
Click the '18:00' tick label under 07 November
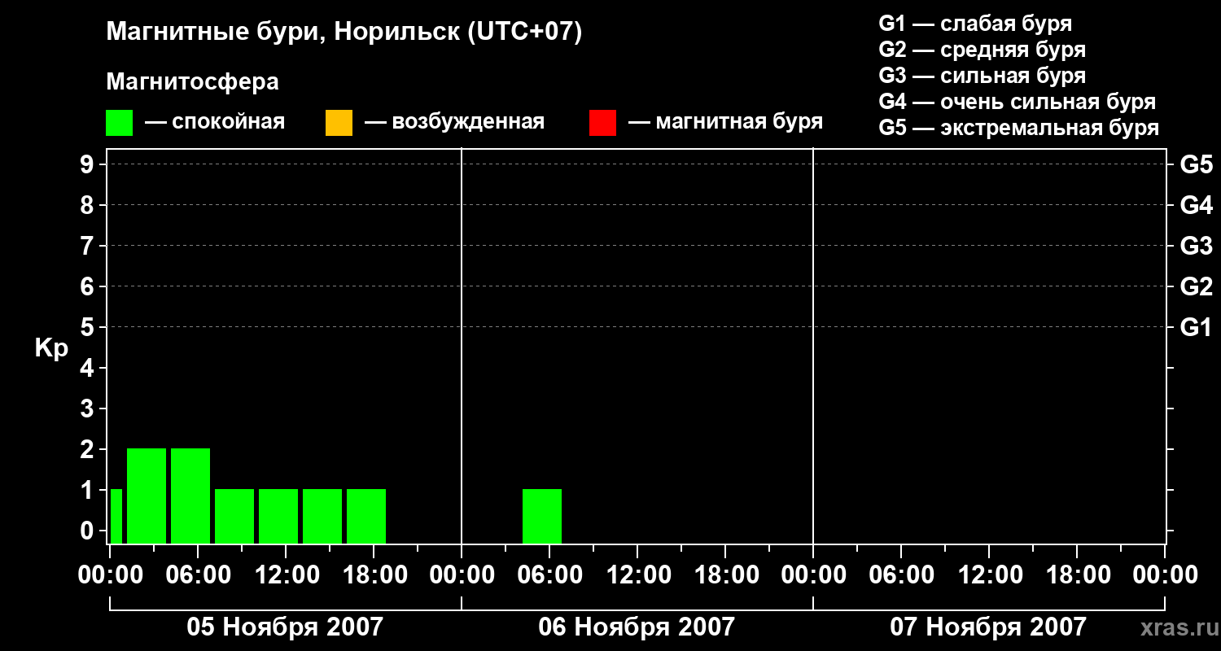click(x=1077, y=575)
